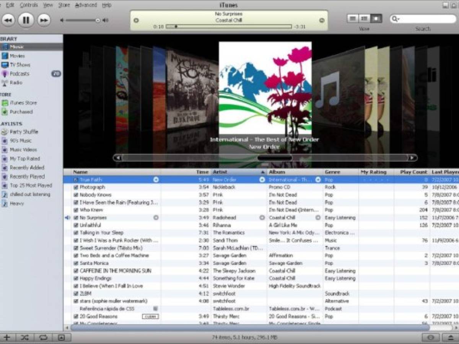The image size is (459, 344).
Task: Sort the list by the Name column
Action: pyautogui.click(x=116, y=172)
